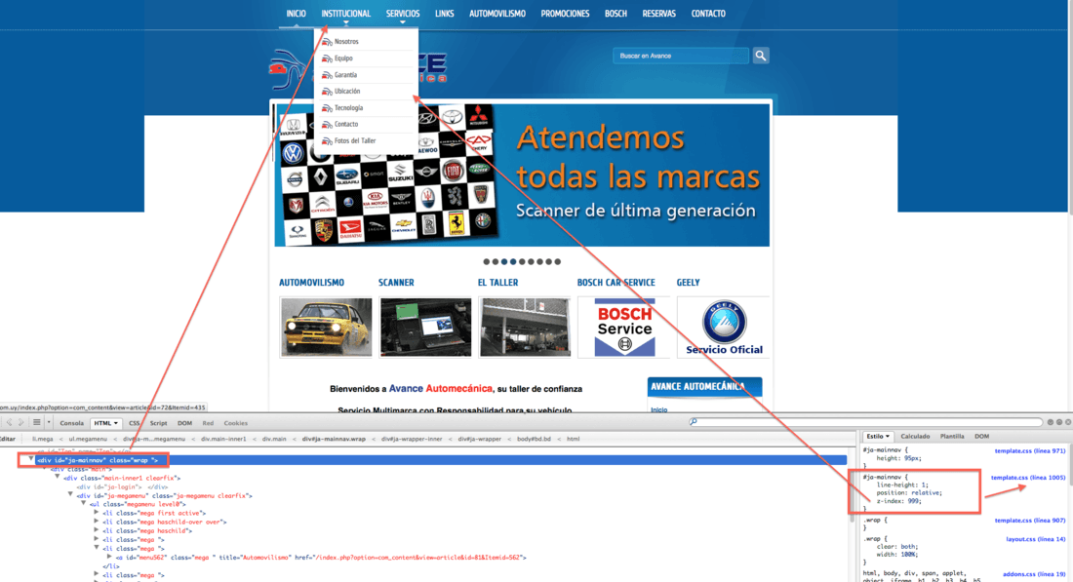Open the template.css (línea 1005) source link

1028,478
